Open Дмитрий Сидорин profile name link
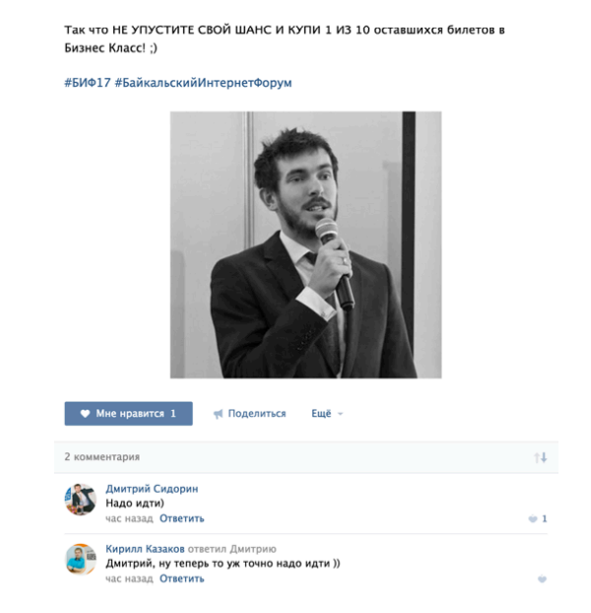This screenshot has height=613, width=591. pos(152,488)
